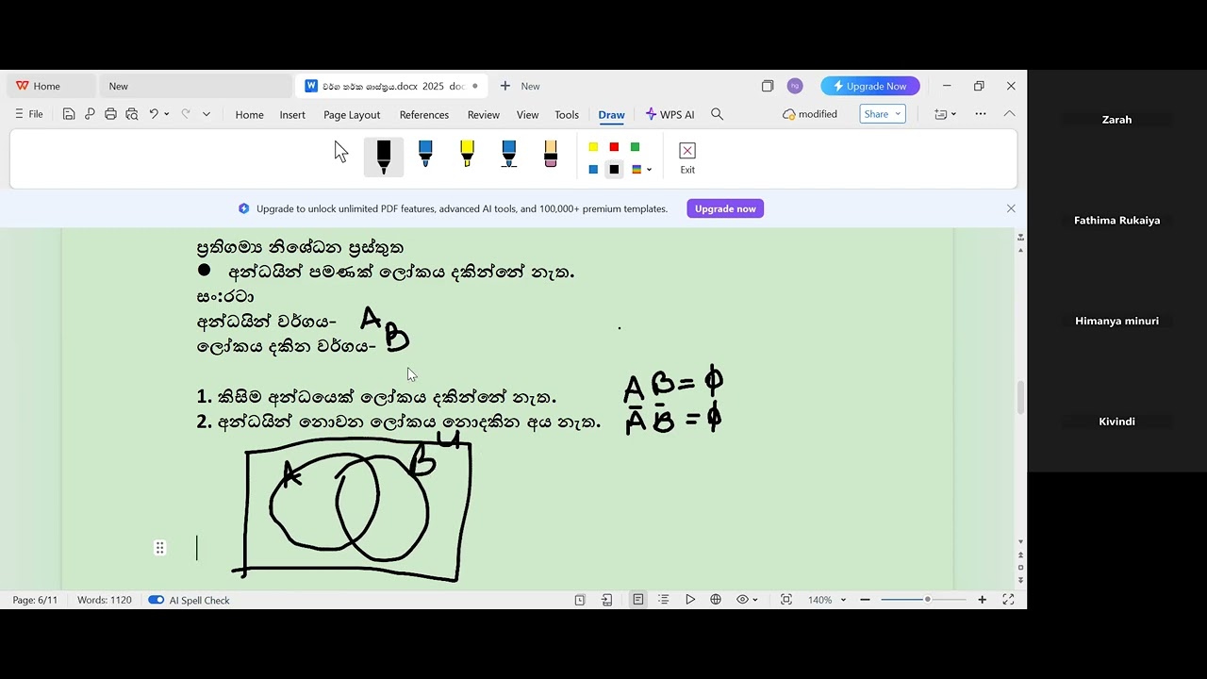This screenshot has height=679, width=1207.
Task: Zoom in with the plus button
Action: 983,600
